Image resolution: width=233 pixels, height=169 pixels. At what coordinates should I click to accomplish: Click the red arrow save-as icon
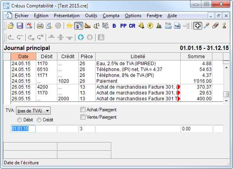[28, 26]
